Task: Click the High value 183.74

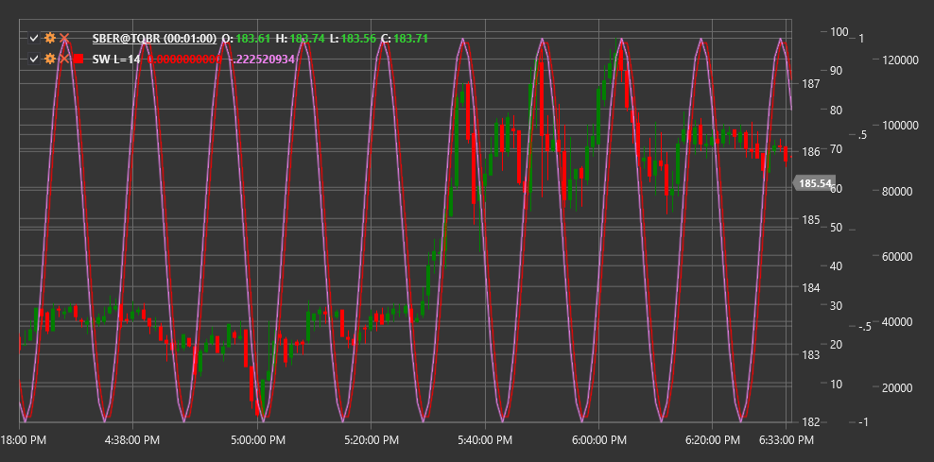Action: pos(307,39)
